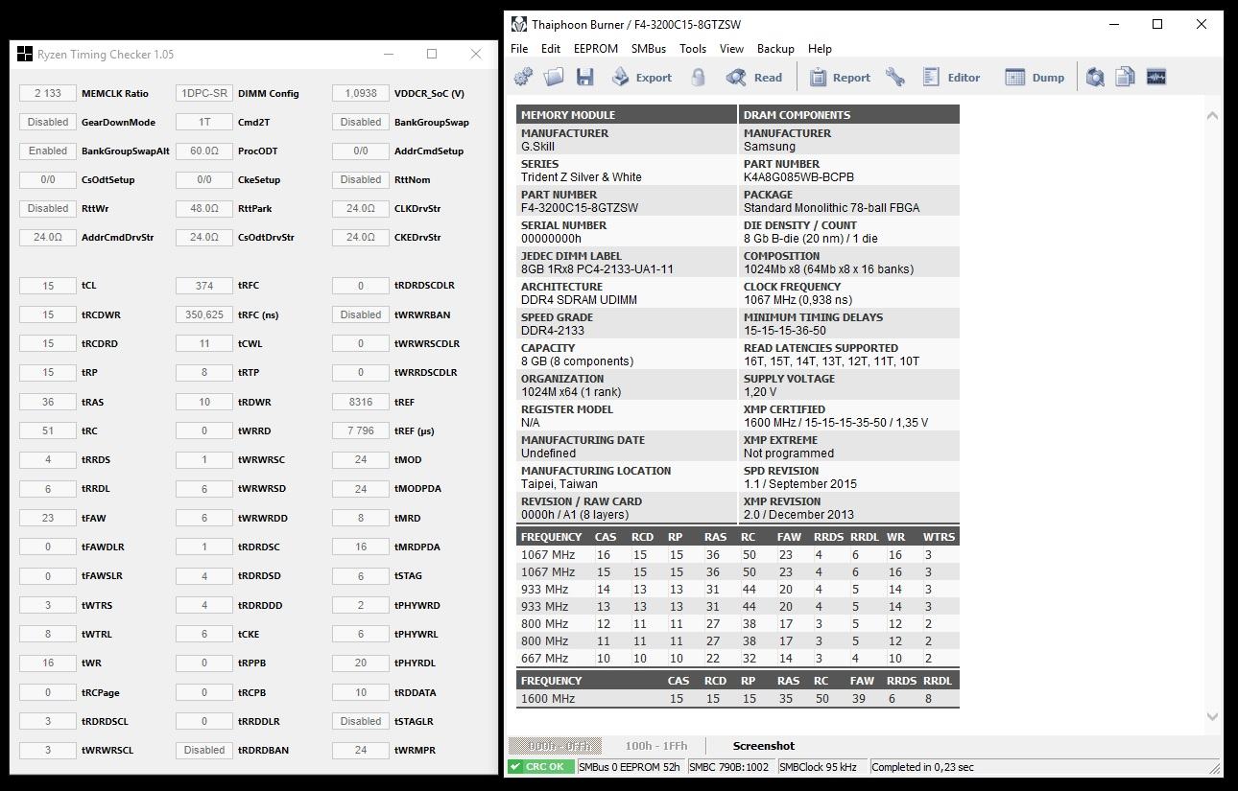Click the tREF value 8316 field

click(361, 402)
